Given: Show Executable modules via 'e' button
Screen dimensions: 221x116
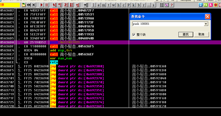Looking at the screenshot, I should tap(98, 5).
